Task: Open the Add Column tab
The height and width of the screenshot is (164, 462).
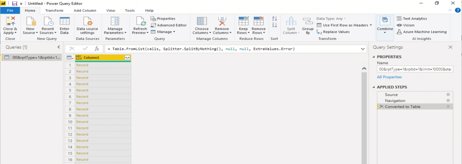Action: (x=85, y=10)
